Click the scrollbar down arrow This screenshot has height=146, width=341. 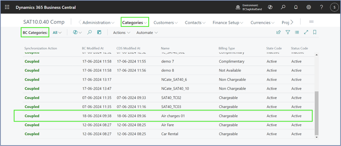coord(317,137)
